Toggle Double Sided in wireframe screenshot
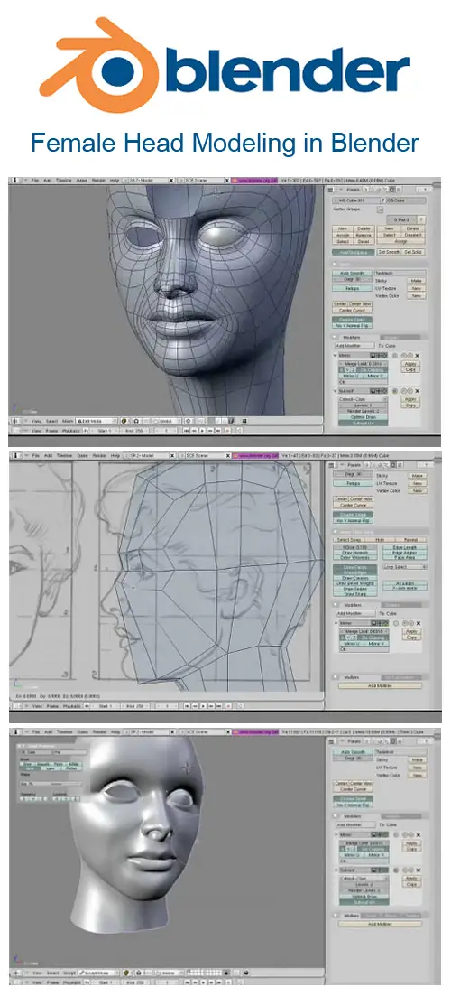The width and height of the screenshot is (451, 996). (352, 320)
